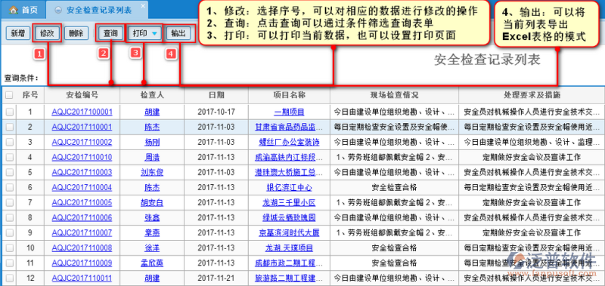Check the checkbox for row 1
The image size is (605, 286).
[x=9, y=112]
